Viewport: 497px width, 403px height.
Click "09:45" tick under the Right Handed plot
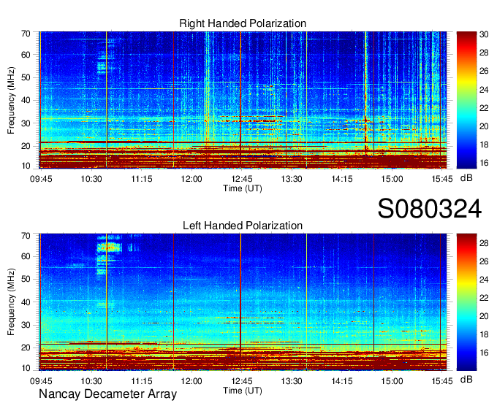(41, 179)
